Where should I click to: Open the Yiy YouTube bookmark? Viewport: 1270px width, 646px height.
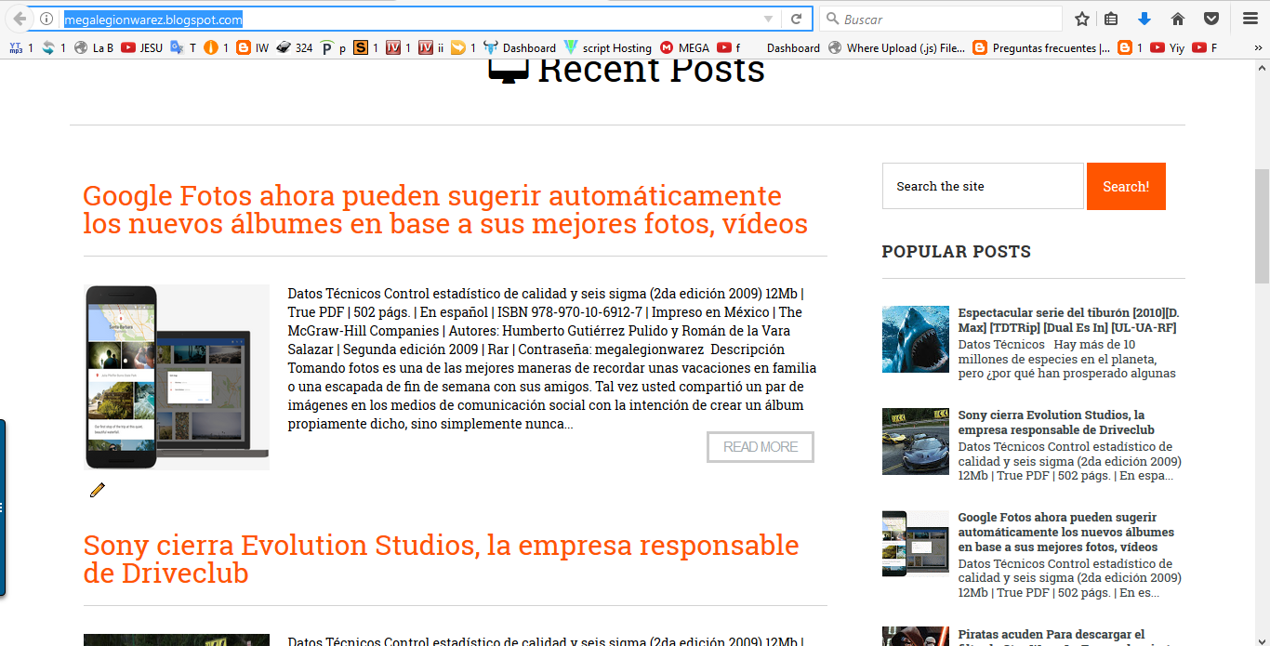1168,47
